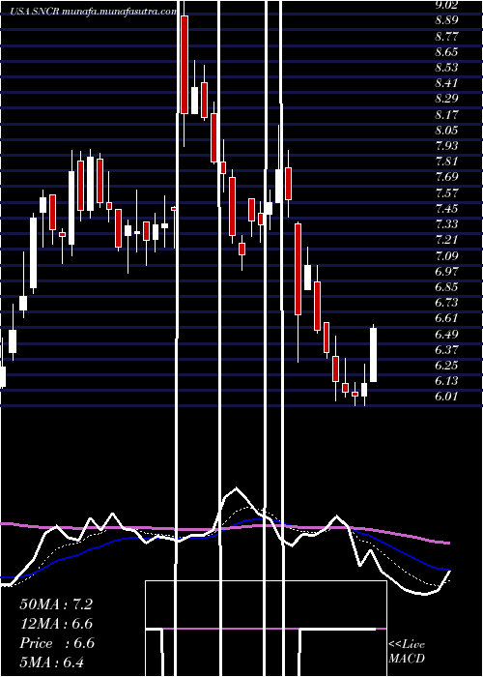Click the 7.57 price axis label

(x=446, y=193)
